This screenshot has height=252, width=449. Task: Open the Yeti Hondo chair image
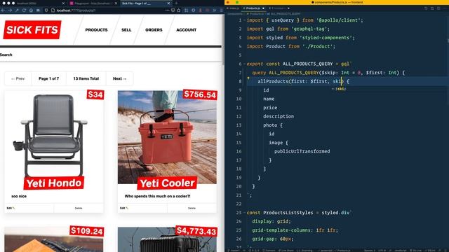coord(53,134)
